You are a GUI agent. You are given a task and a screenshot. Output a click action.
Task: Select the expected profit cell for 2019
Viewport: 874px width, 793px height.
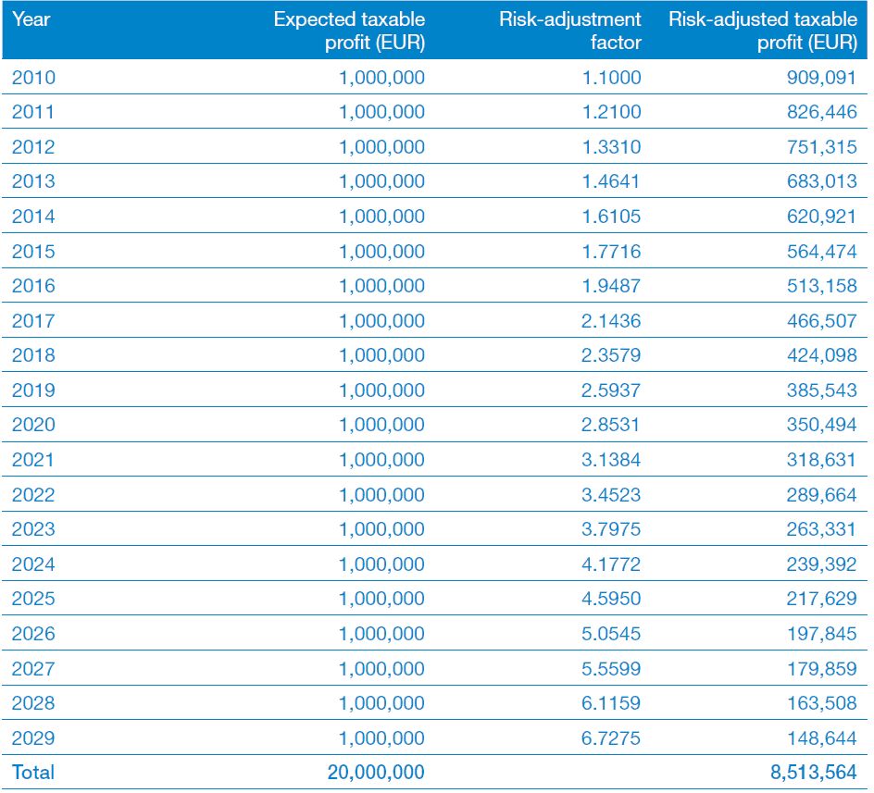(x=382, y=390)
